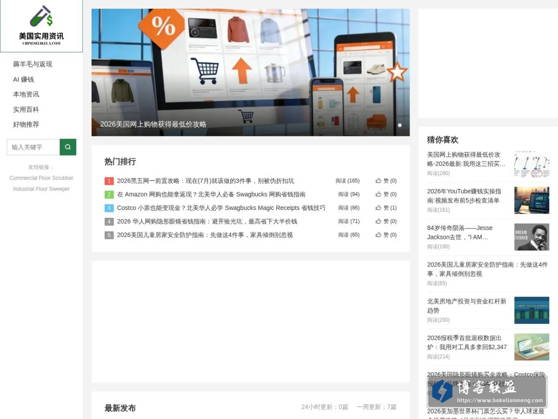558x419 pixels.
Task: Open sidebar article 北美房地产投资与资金杠杆新趋势
Action: pyautogui.click(x=467, y=306)
